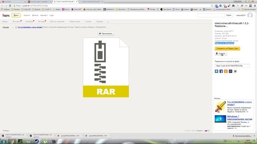Open first klient-minecraft download item
Screen dimensions: 257x144
(13, 136)
